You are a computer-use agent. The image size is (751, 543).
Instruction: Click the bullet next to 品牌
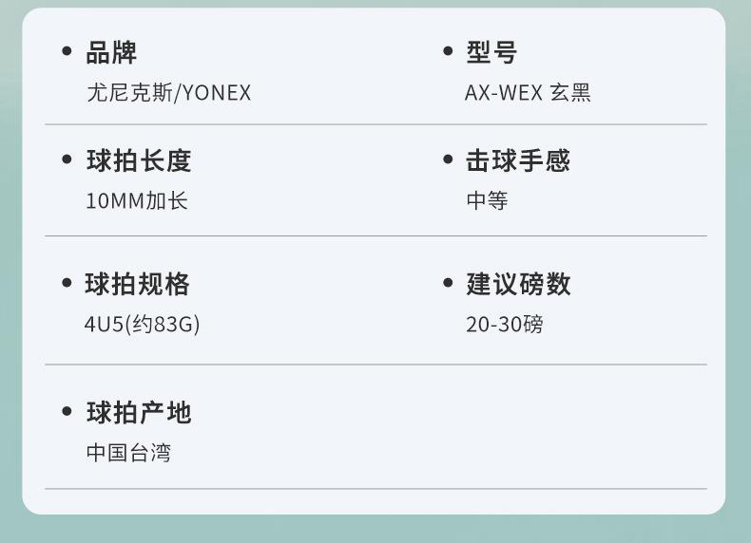click(67, 52)
